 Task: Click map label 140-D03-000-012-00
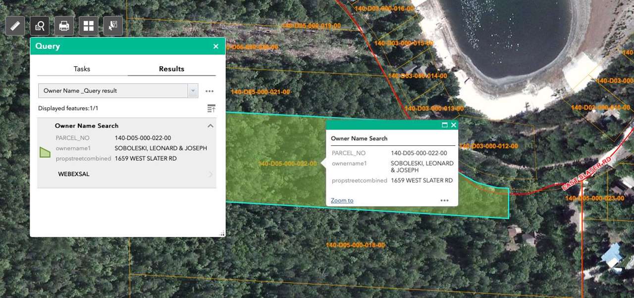(488, 146)
